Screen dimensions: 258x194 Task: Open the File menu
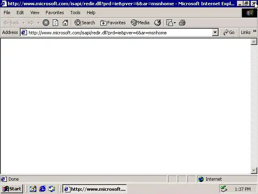[7, 13]
